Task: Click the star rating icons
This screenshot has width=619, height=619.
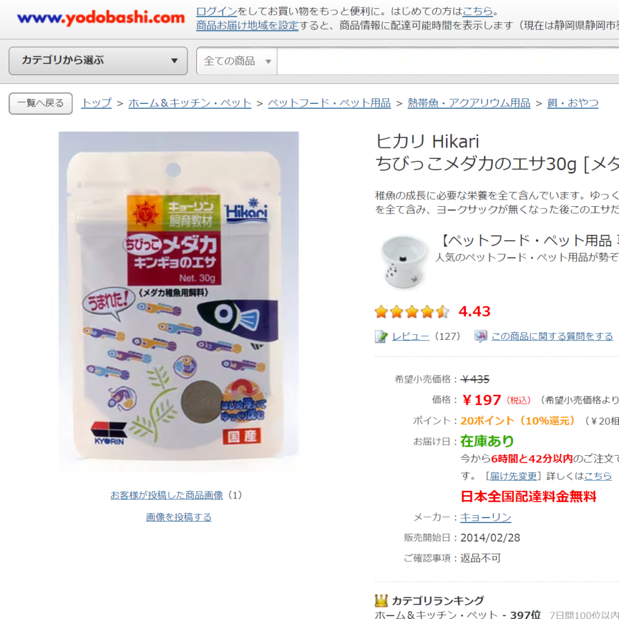Action: coord(412,311)
